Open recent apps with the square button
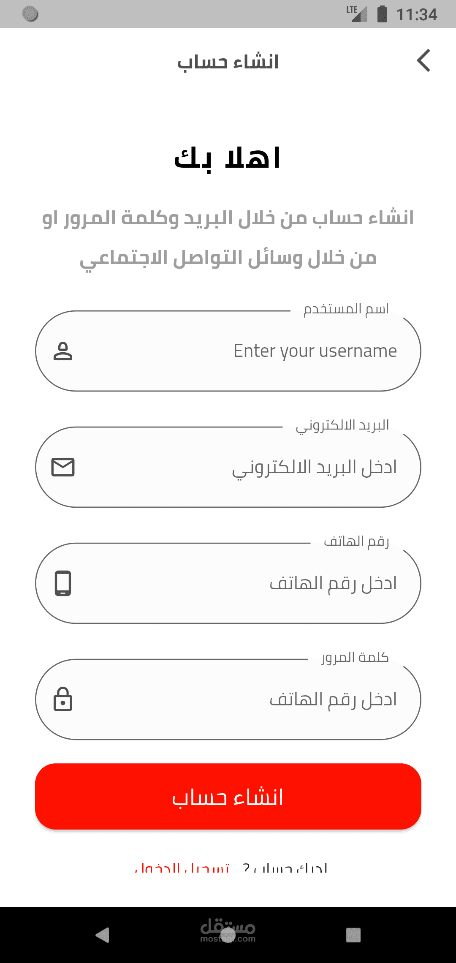 click(x=353, y=935)
